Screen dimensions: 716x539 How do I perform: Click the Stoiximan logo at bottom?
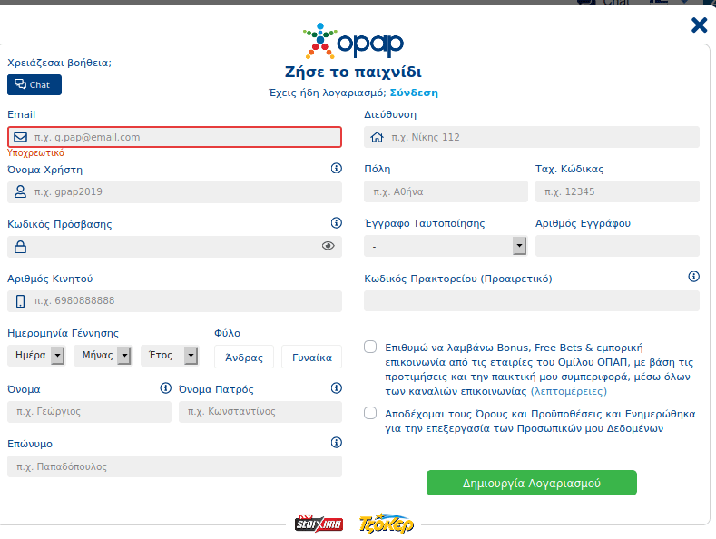click(x=319, y=524)
